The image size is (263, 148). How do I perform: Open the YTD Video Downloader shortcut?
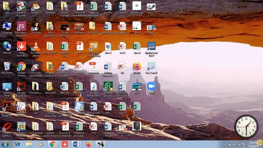36,69
